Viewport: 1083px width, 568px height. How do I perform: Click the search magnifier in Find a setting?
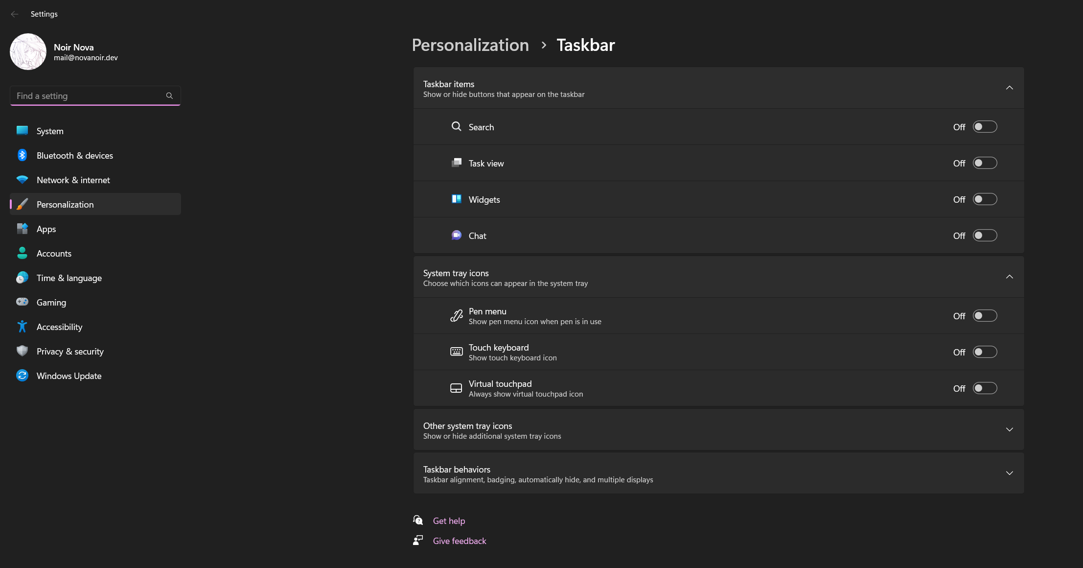[x=169, y=96]
